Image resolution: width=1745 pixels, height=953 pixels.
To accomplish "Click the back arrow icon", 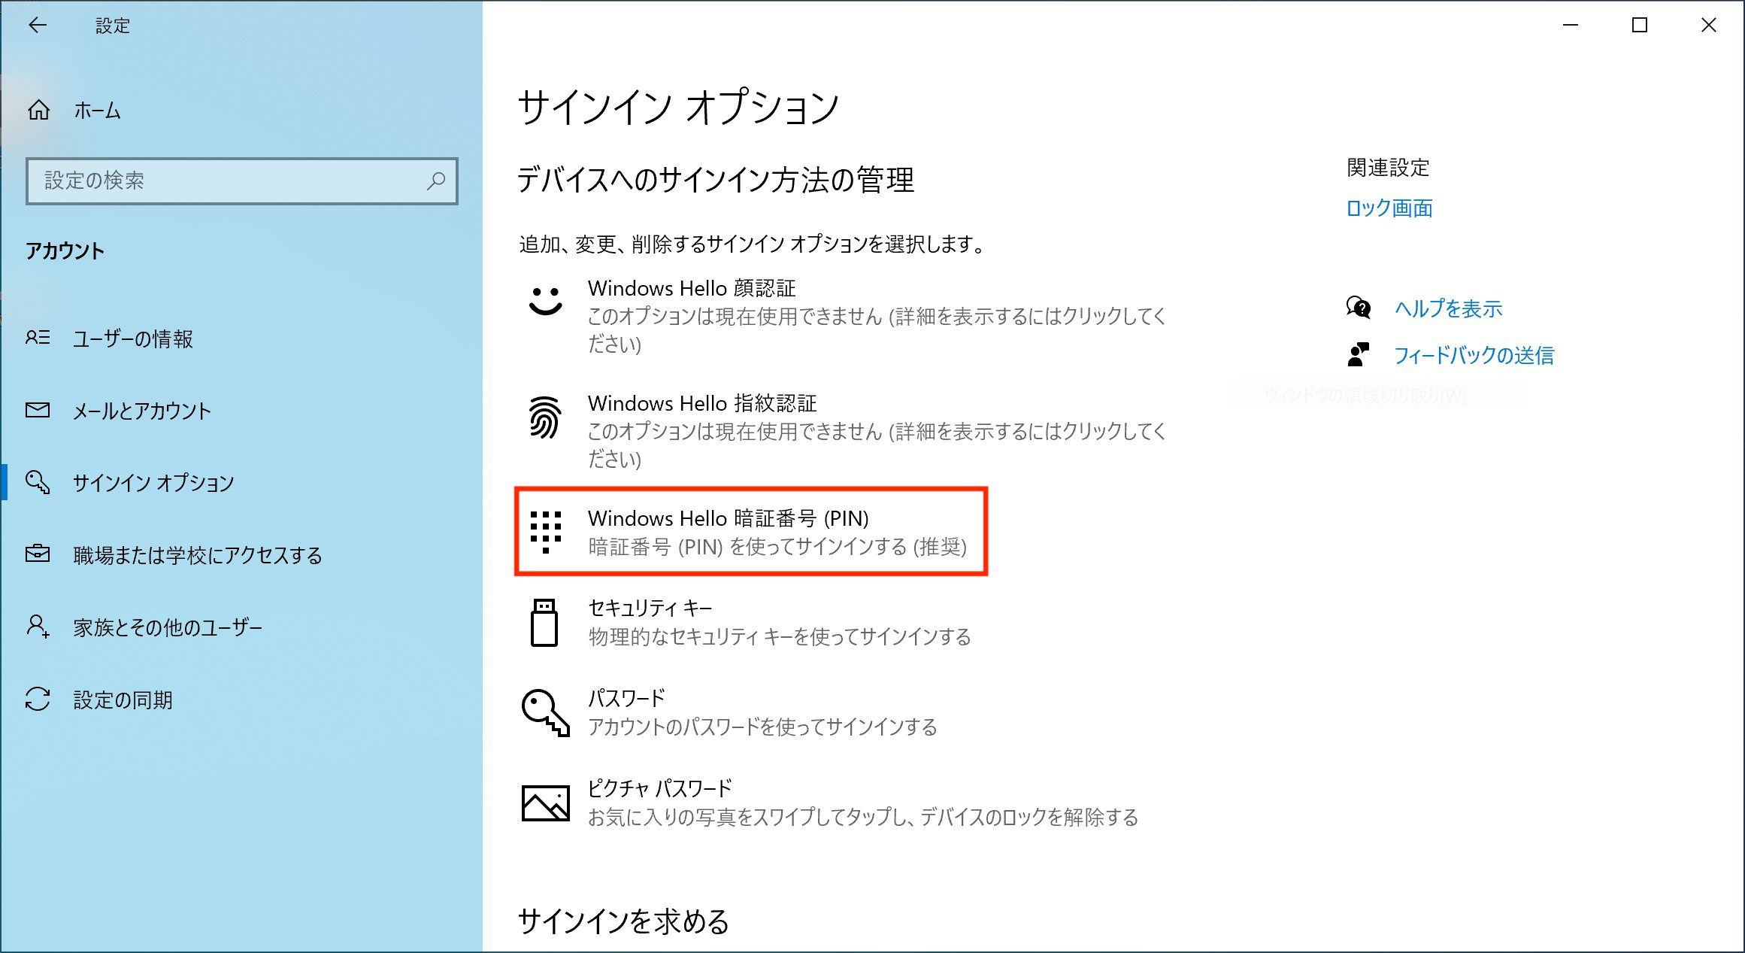I will 38,26.
